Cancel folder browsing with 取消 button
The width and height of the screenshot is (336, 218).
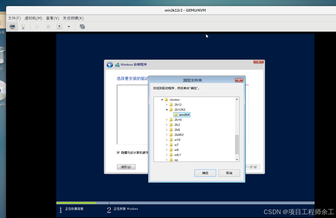pos(229,173)
